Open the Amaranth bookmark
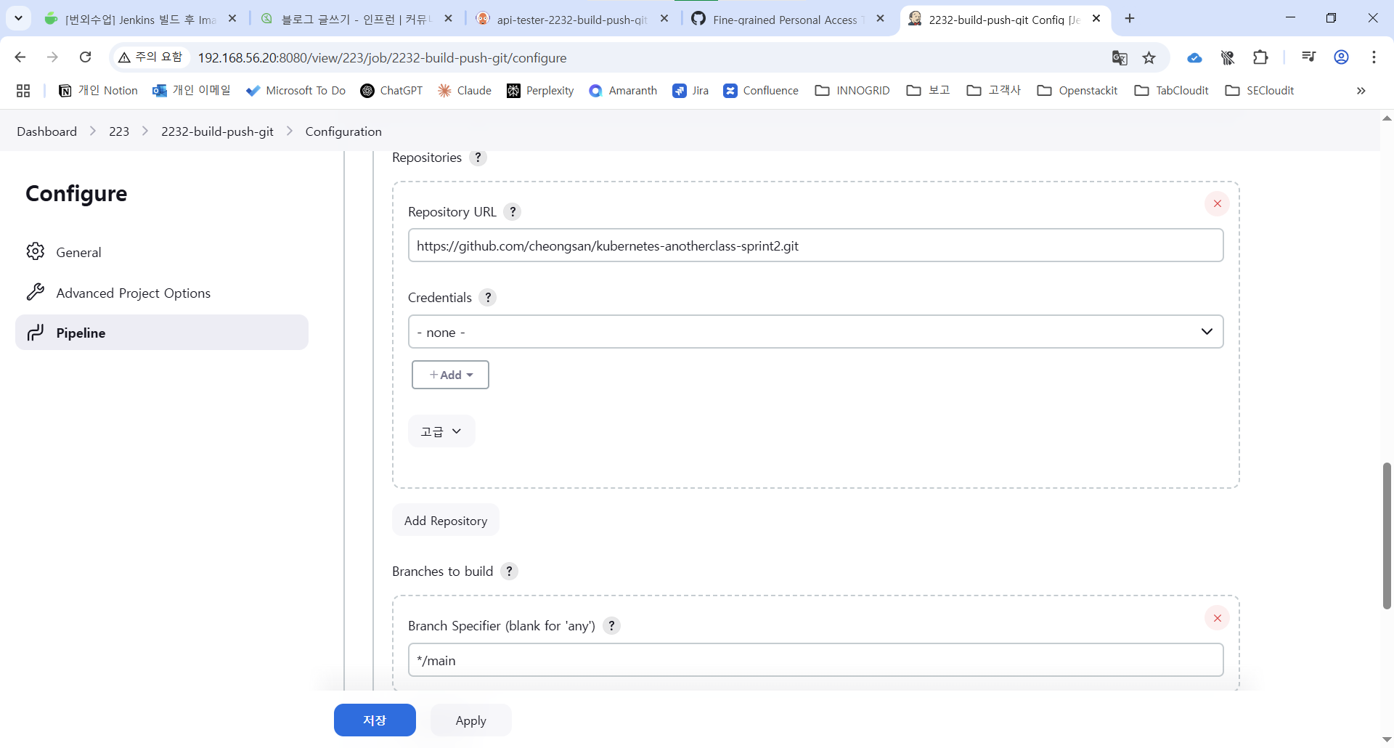This screenshot has height=748, width=1394. click(x=624, y=91)
